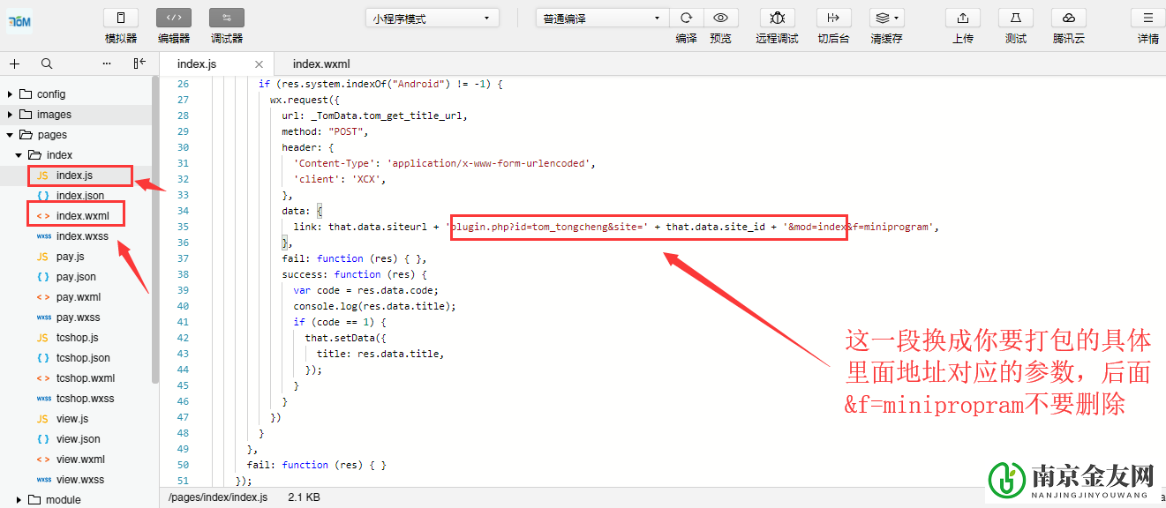
Task: Switch to the index.wxml tab
Action: (x=321, y=63)
